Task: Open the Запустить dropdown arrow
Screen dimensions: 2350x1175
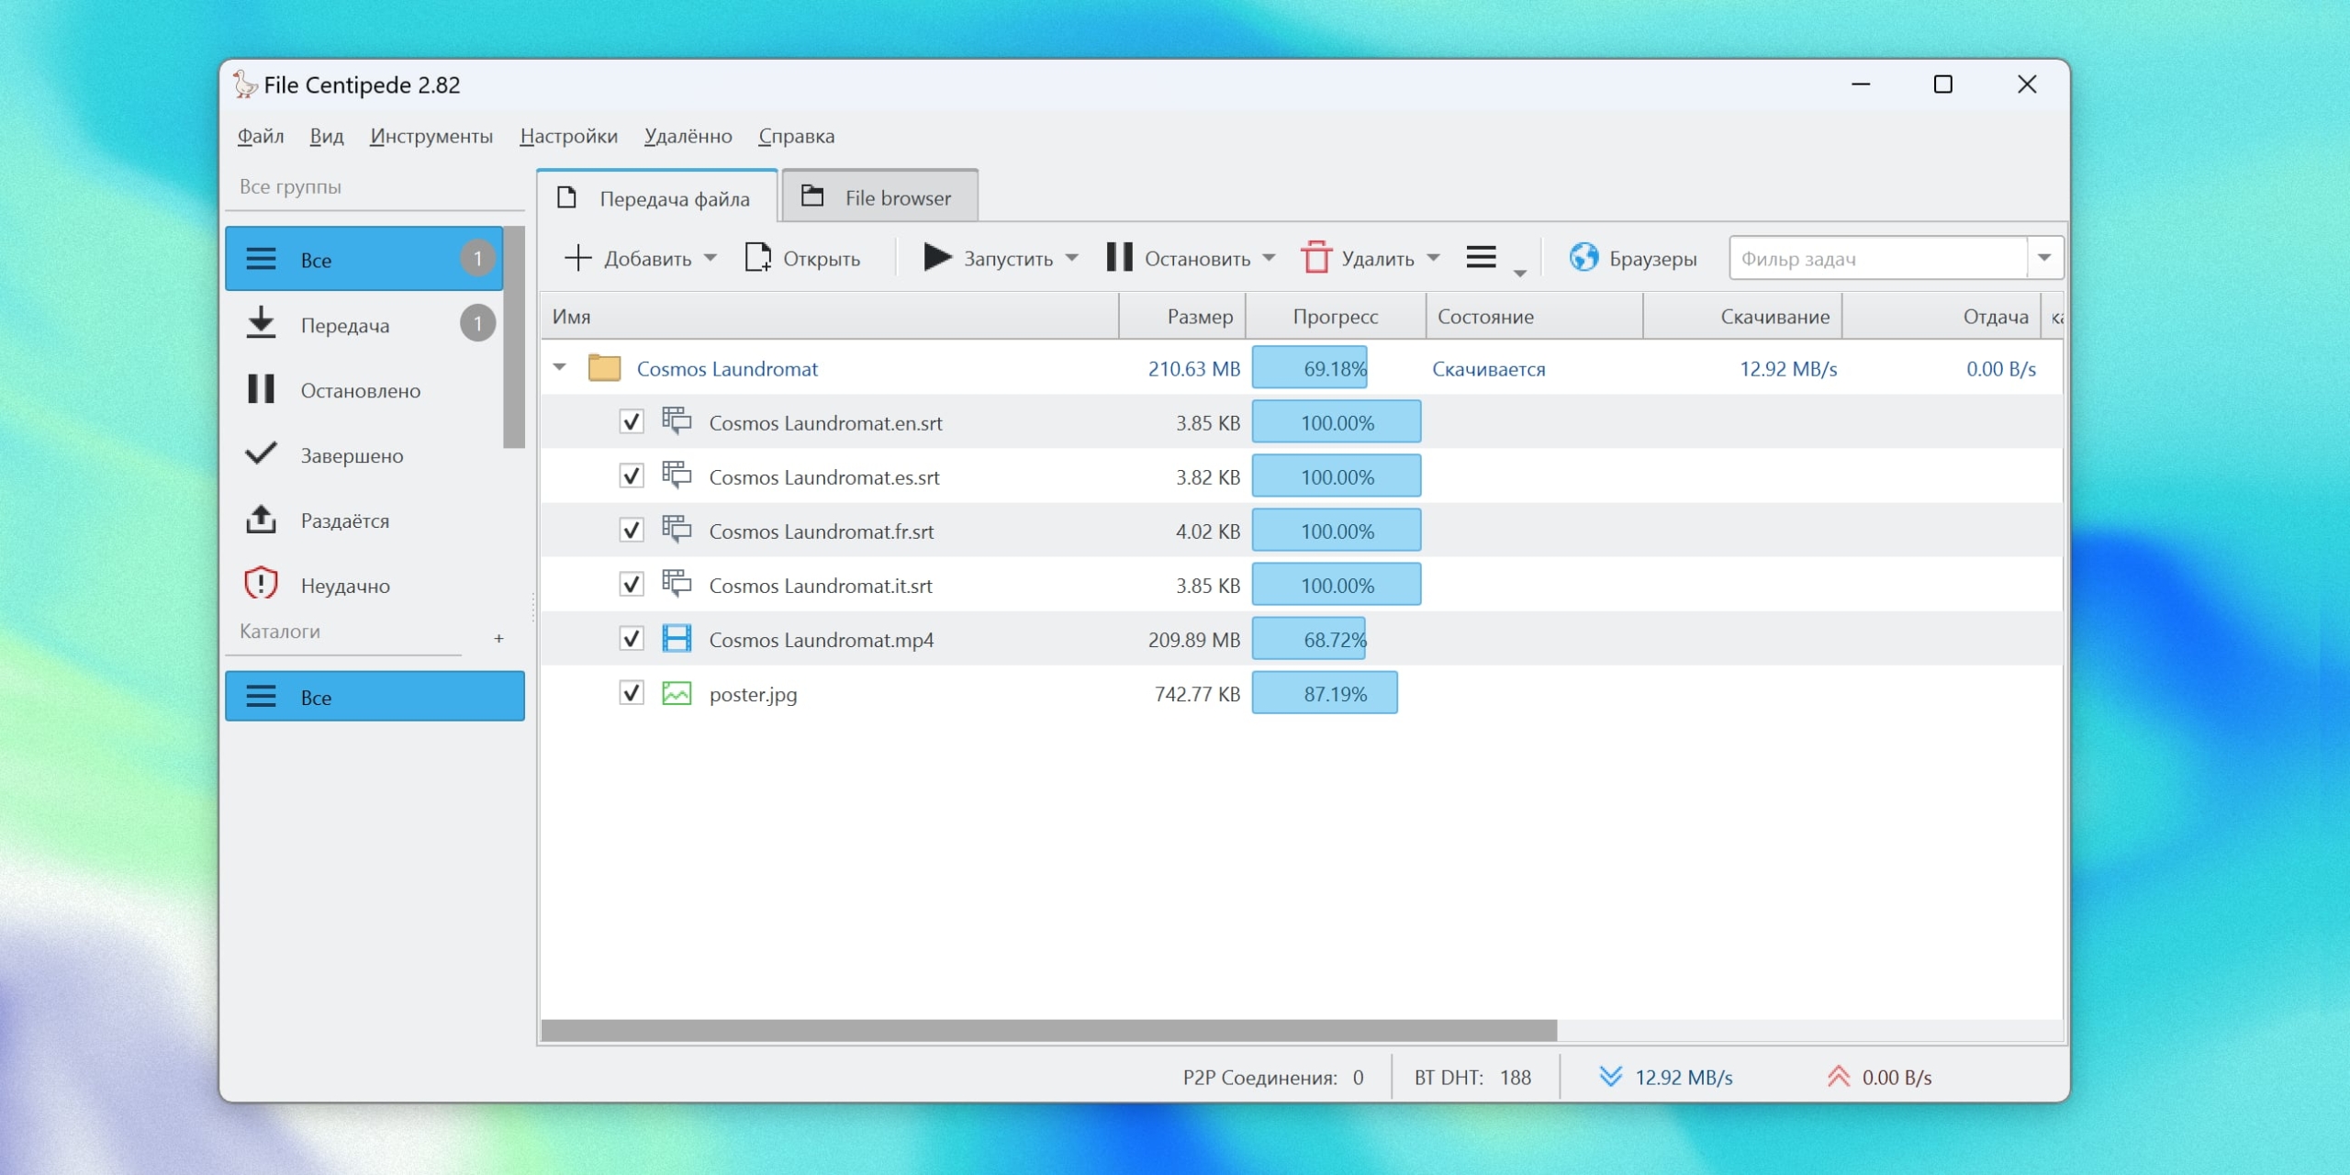Action: (1072, 258)
